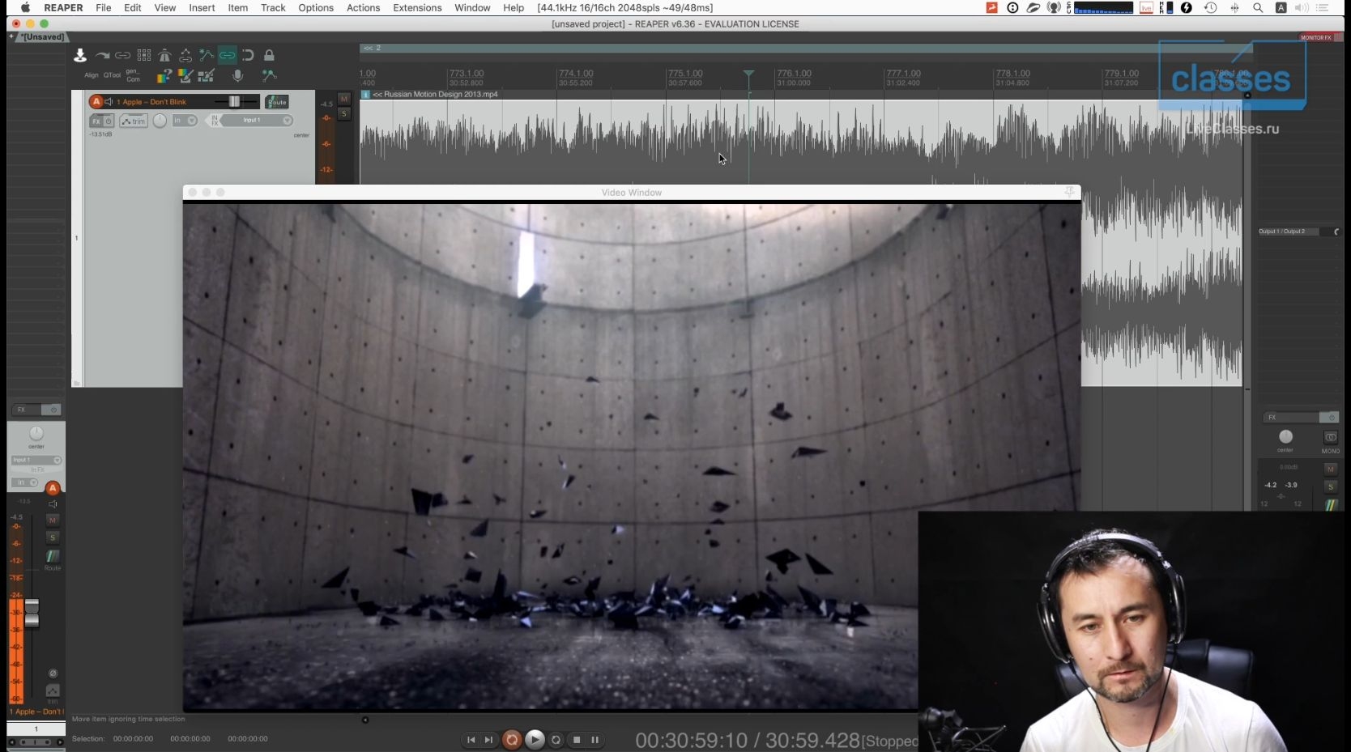Screen dimensions: 1351x752
Task: Click the Play transport button
Action: pos(535,740)
